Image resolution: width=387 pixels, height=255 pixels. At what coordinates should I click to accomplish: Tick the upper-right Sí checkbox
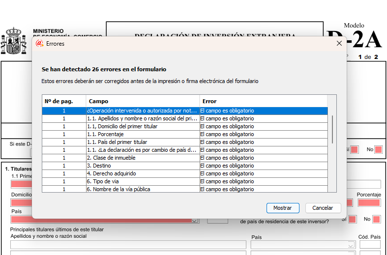[x=354, y=149]
